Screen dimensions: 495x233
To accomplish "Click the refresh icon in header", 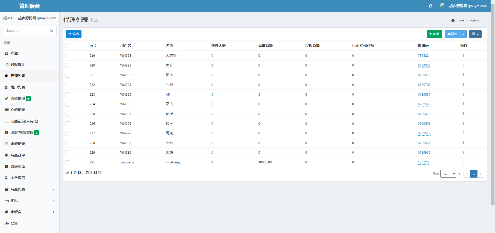I will [431, 6].
